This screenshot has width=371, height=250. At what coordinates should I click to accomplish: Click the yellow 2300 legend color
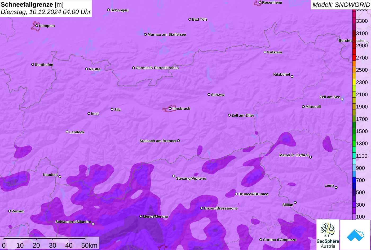[x=354, y=82]
